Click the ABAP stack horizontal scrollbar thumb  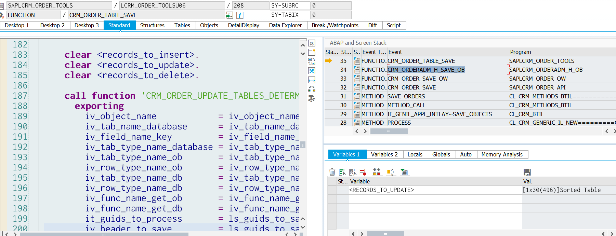tap(389, 131)
